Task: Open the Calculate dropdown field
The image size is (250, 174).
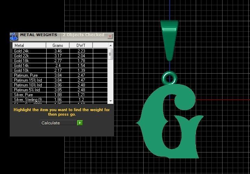Action: (x=58, y=123)
